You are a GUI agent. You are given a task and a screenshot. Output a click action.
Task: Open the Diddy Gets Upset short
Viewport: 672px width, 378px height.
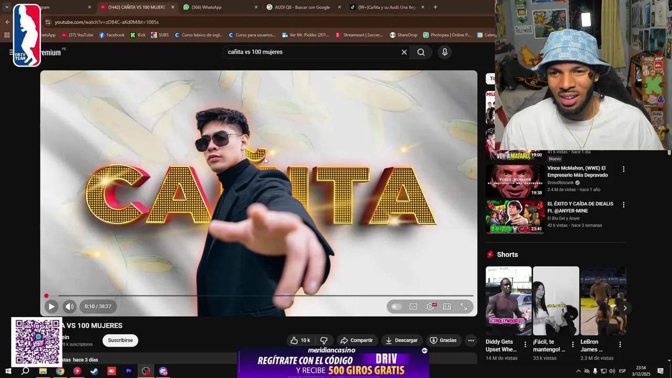click(x=508, y=301)
